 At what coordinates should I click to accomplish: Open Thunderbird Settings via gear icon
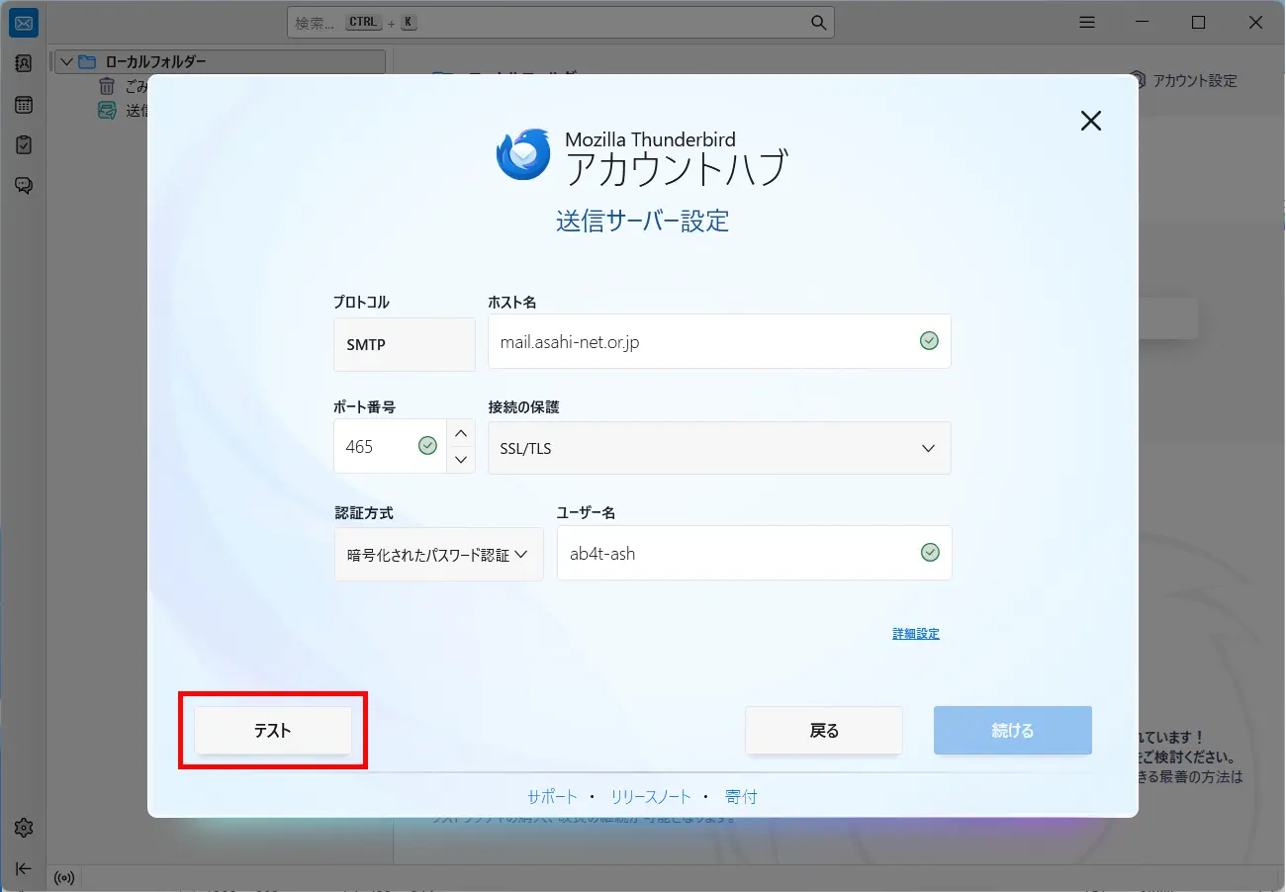[x=23, y=828]
